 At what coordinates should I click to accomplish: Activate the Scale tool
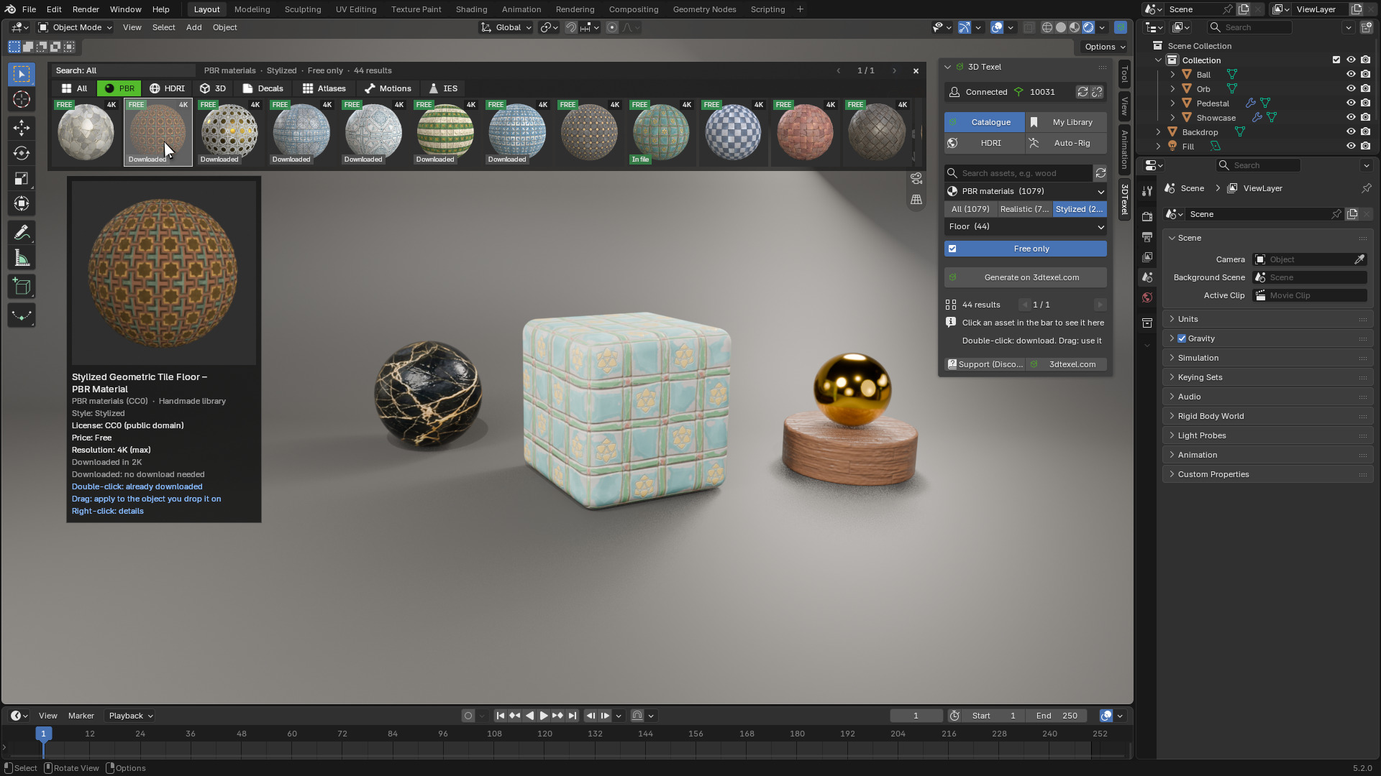(x=22, y=178)
